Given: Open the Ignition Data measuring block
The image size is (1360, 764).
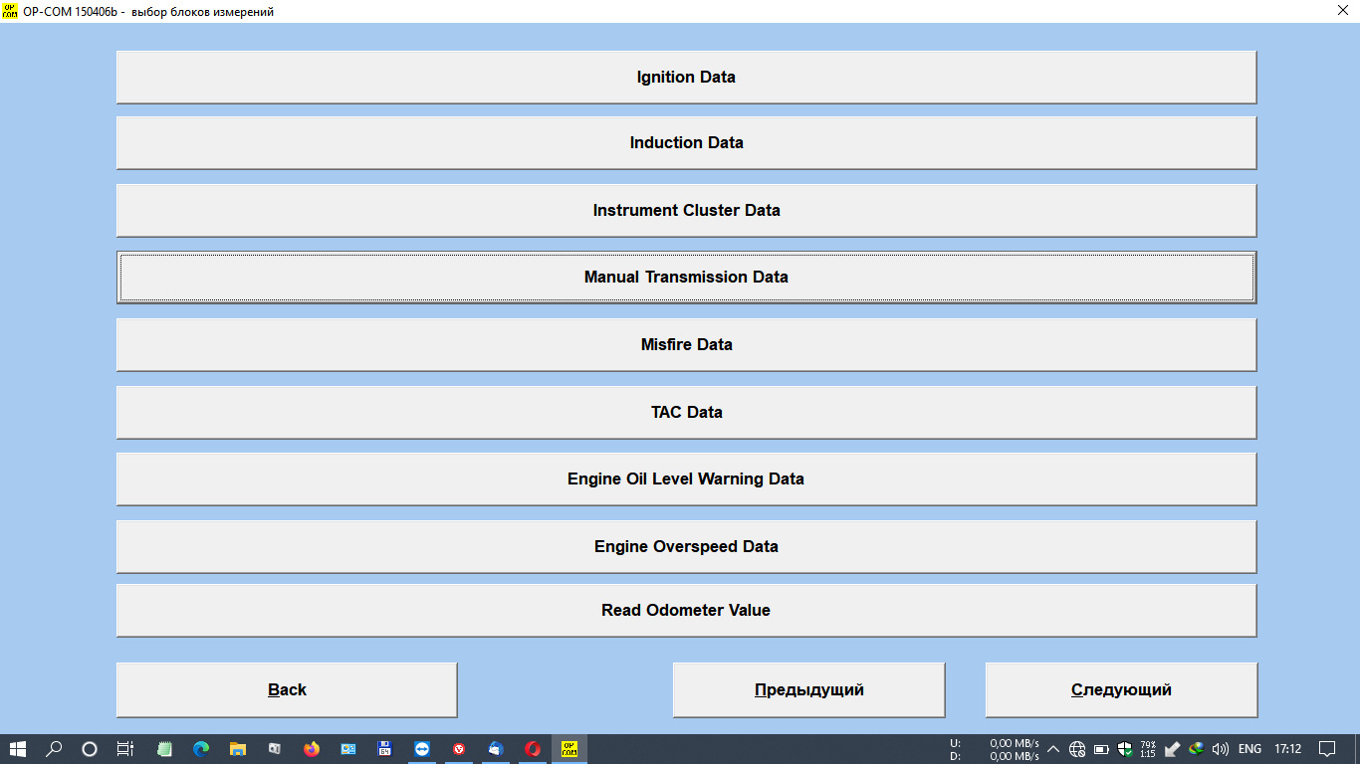Looking at the screenshot, I should (x=686, y=77).
